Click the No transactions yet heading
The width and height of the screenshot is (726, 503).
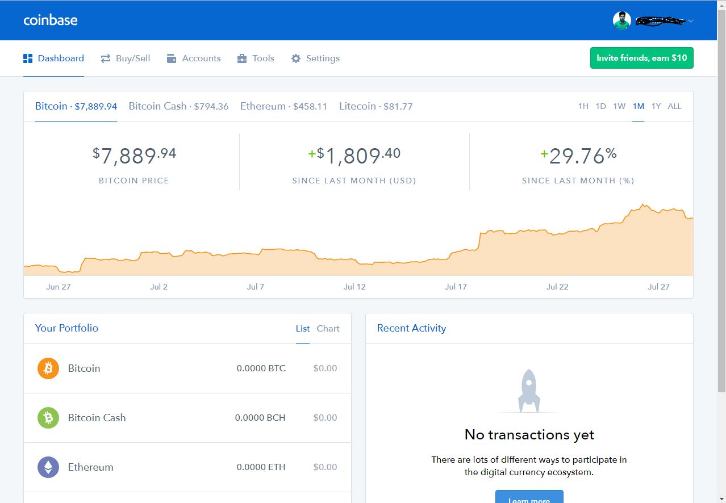tap(529, 435)
